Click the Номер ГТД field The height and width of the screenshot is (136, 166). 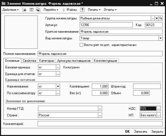[68, 109]
